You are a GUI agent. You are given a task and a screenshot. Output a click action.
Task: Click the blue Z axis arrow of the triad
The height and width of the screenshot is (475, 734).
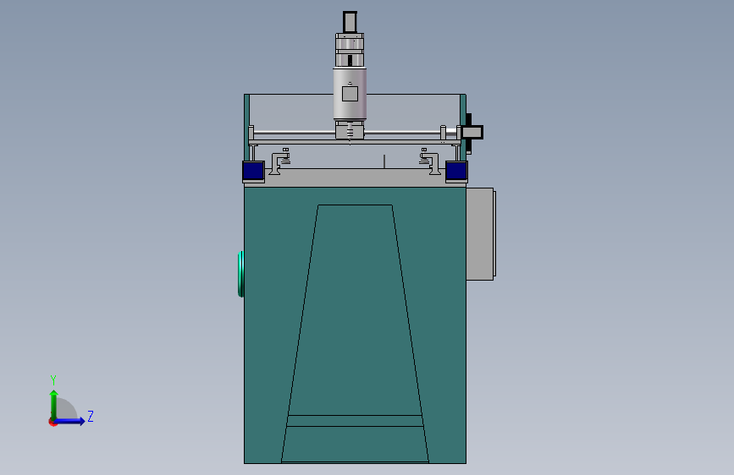click(x=70, y=421)
